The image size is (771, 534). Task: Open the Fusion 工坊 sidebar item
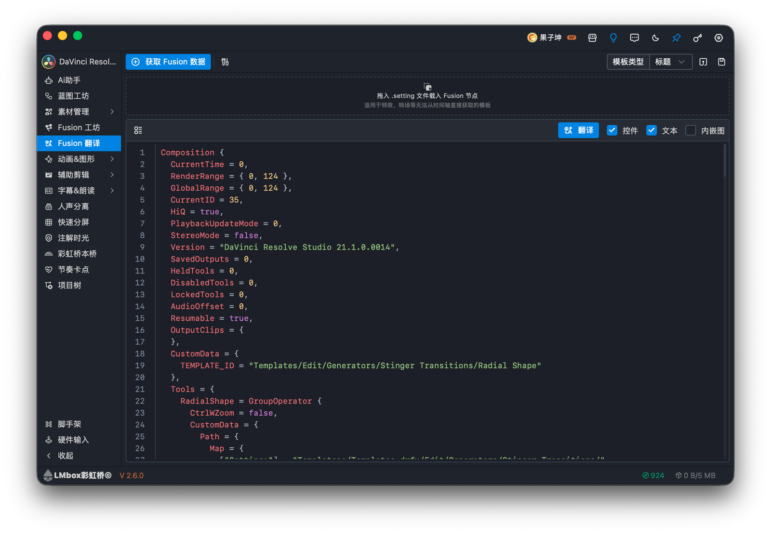[x=79, y=127]
